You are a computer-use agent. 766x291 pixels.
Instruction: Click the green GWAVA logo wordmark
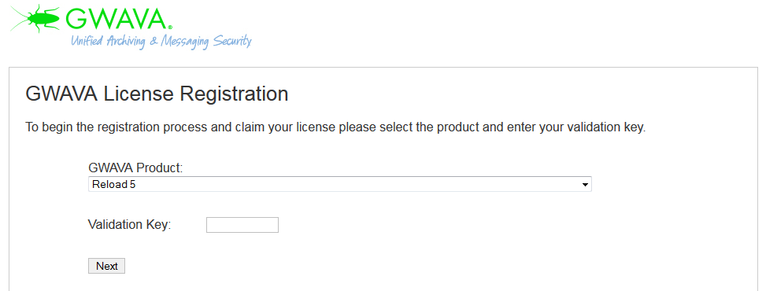(x=117, y=19)
